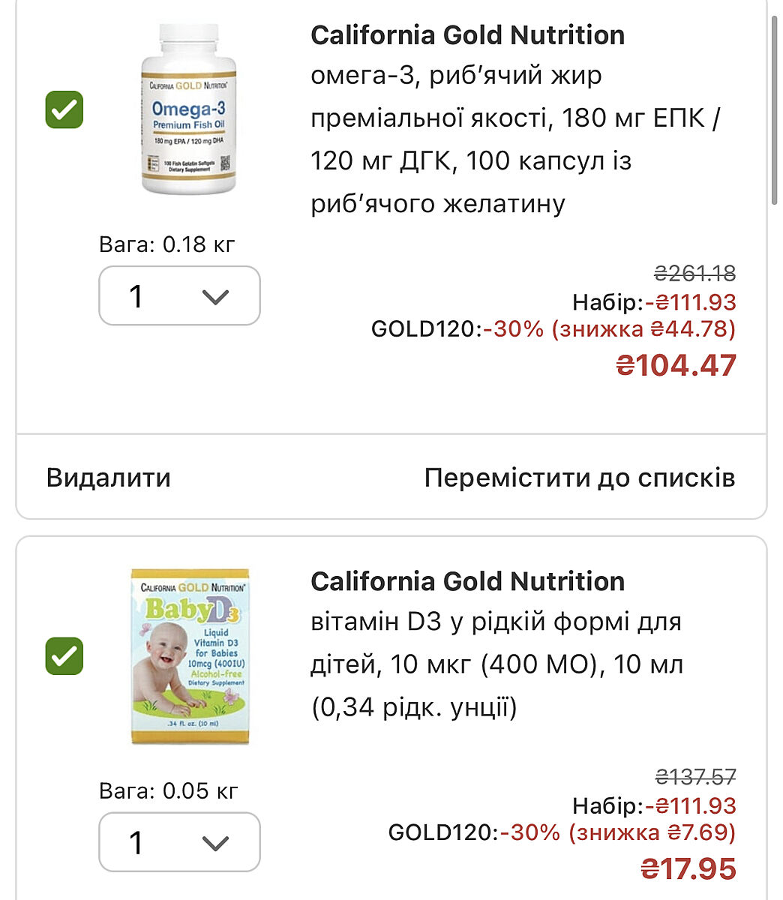The width and height of the screenshot is (783, 900).
Task: Click the GOLD120 promo discount on Baby D3
Action: (x=562, y=832)
